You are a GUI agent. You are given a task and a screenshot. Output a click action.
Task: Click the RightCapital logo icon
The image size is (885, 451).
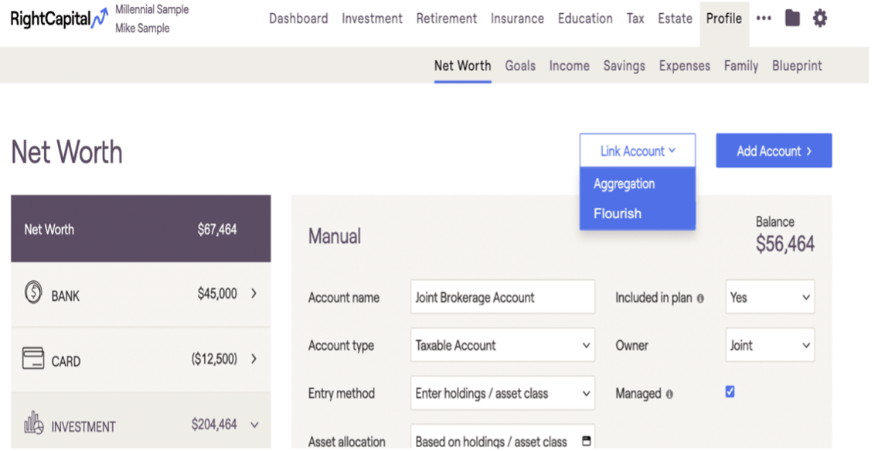tap(99, 19)
